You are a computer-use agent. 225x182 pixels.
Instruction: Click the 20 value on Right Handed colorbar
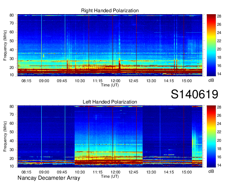pos(219,49)
